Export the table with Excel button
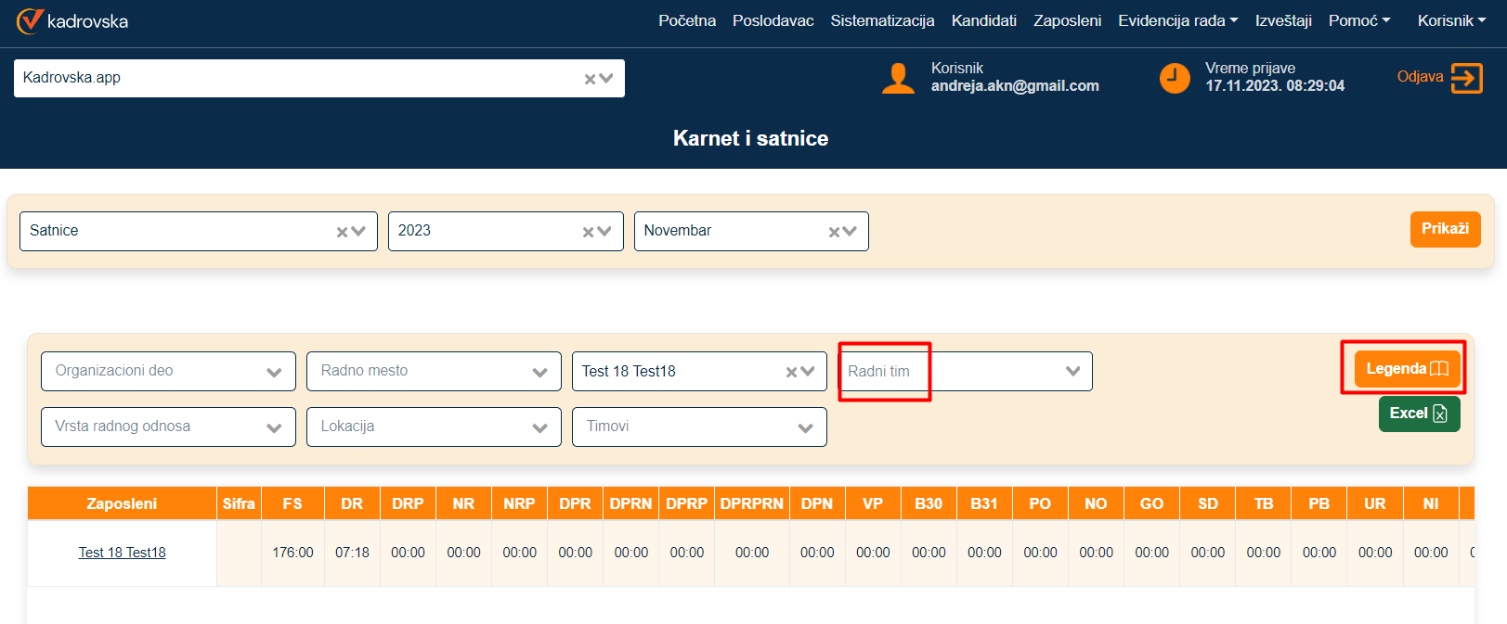Screen dimensions: 1507x624 click(x=1419, y=414)
